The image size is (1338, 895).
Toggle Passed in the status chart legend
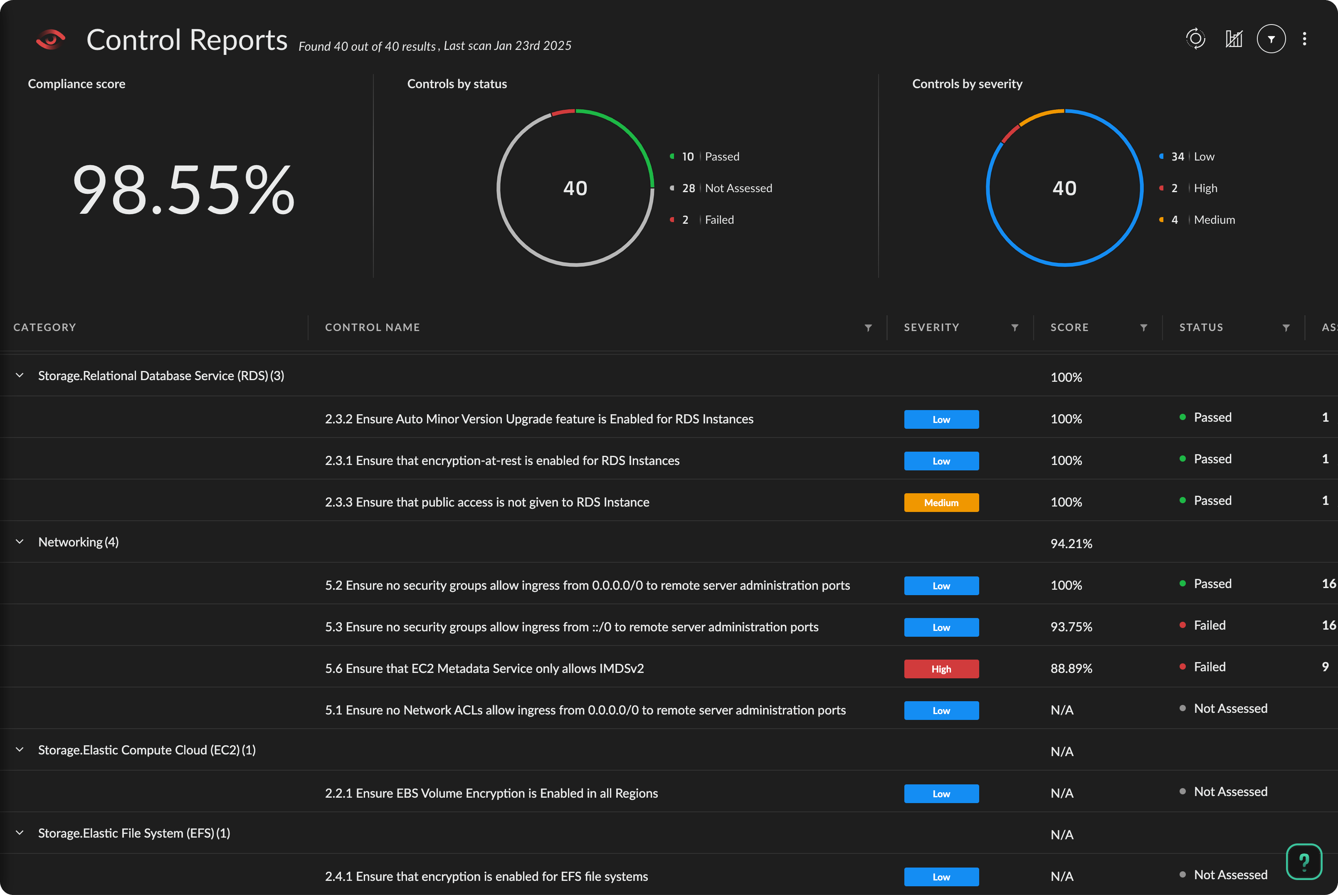pyautogui.click(x=721, y=156)
